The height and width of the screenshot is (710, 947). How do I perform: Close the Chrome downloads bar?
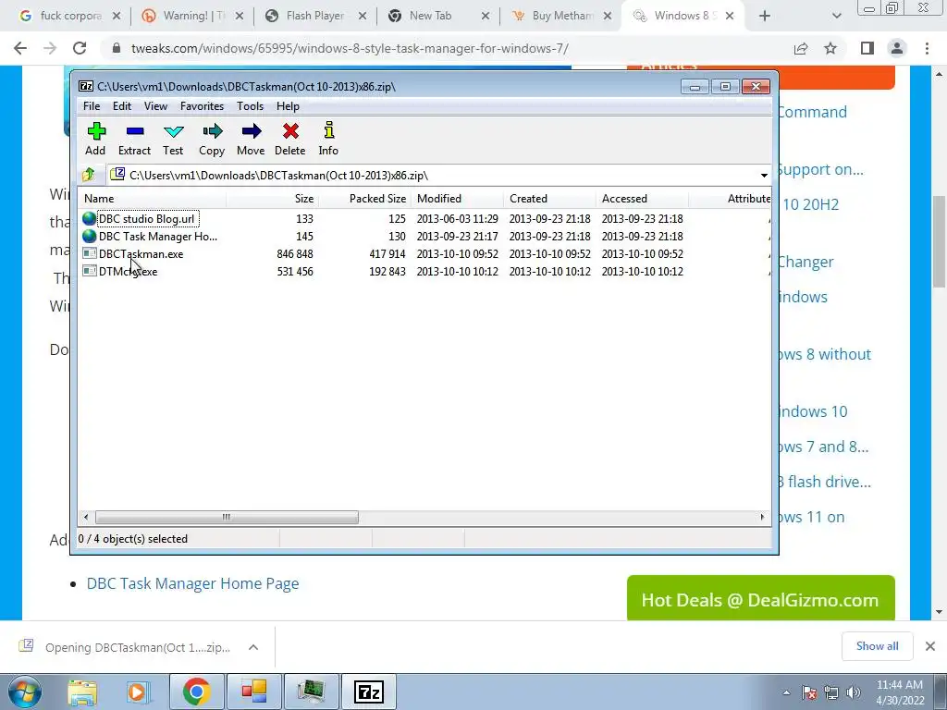click(x=930, y=646)
